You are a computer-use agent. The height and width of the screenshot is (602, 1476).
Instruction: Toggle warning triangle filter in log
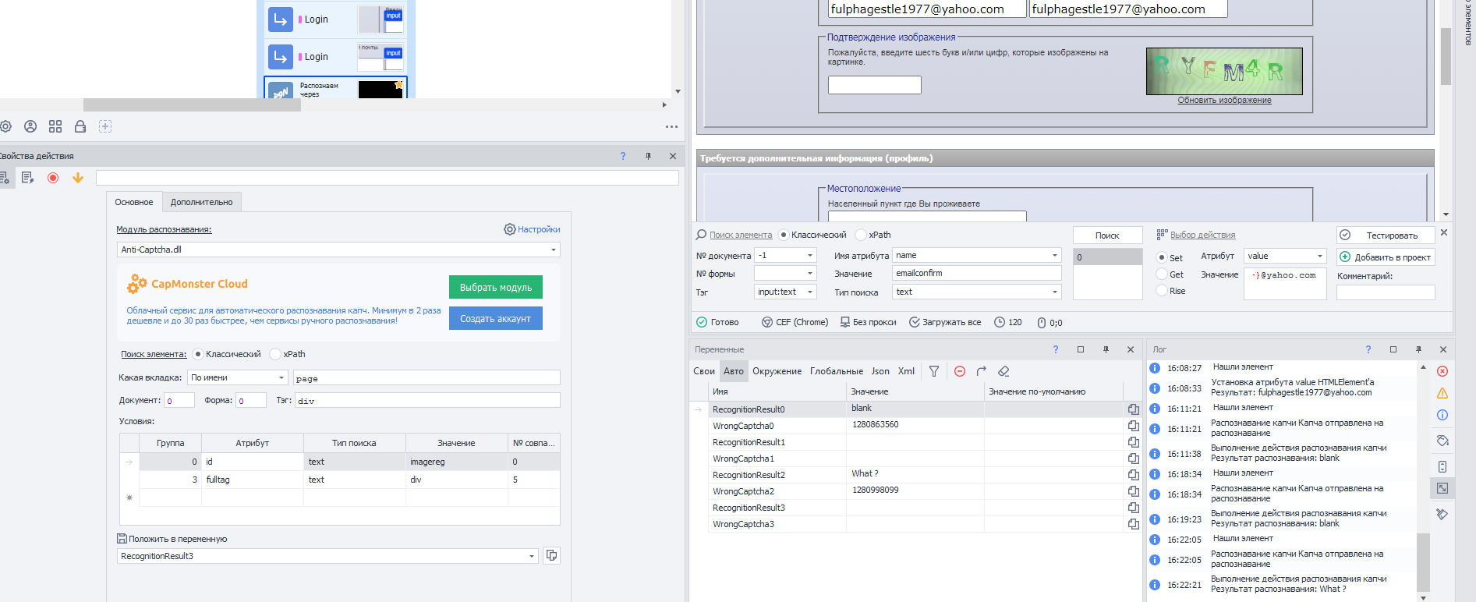coord(1442,393)
